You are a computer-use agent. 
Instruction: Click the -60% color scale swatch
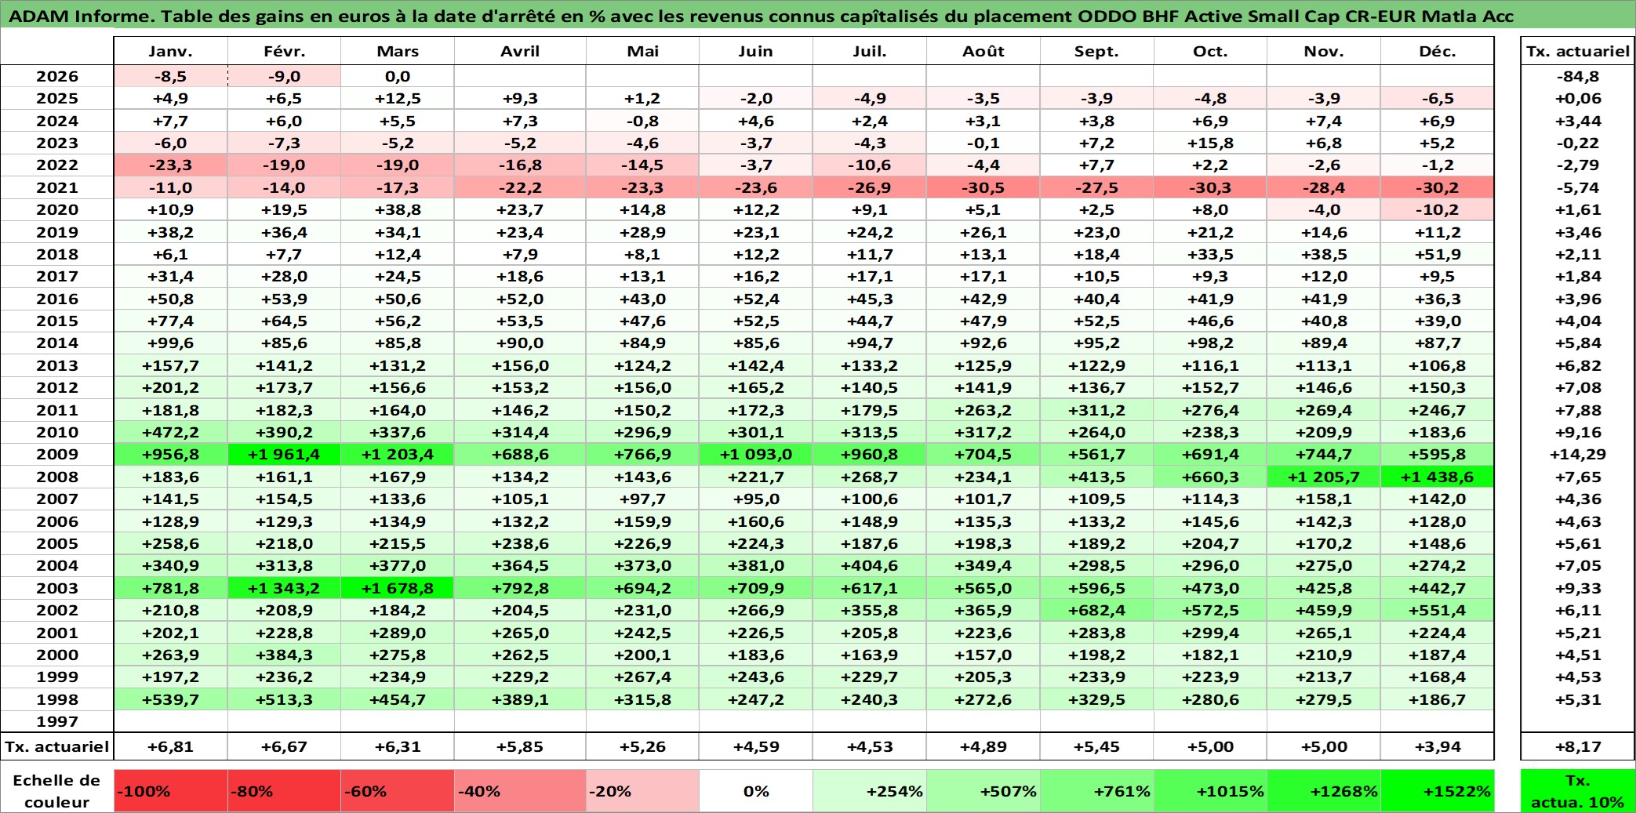[x=398, y=791]
